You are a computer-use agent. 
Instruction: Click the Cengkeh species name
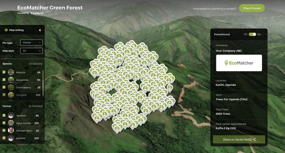21,95
